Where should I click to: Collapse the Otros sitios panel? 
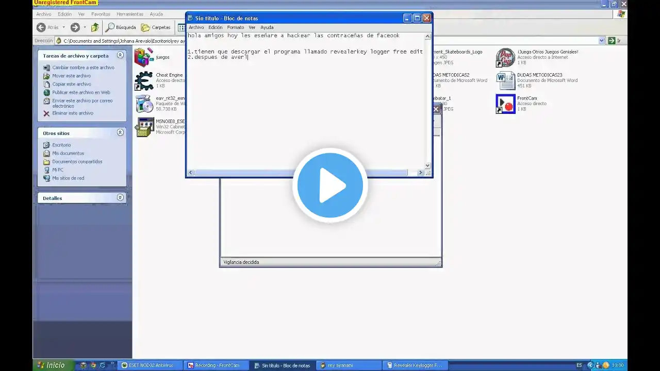pyautogui.click(x=120, y=132)
